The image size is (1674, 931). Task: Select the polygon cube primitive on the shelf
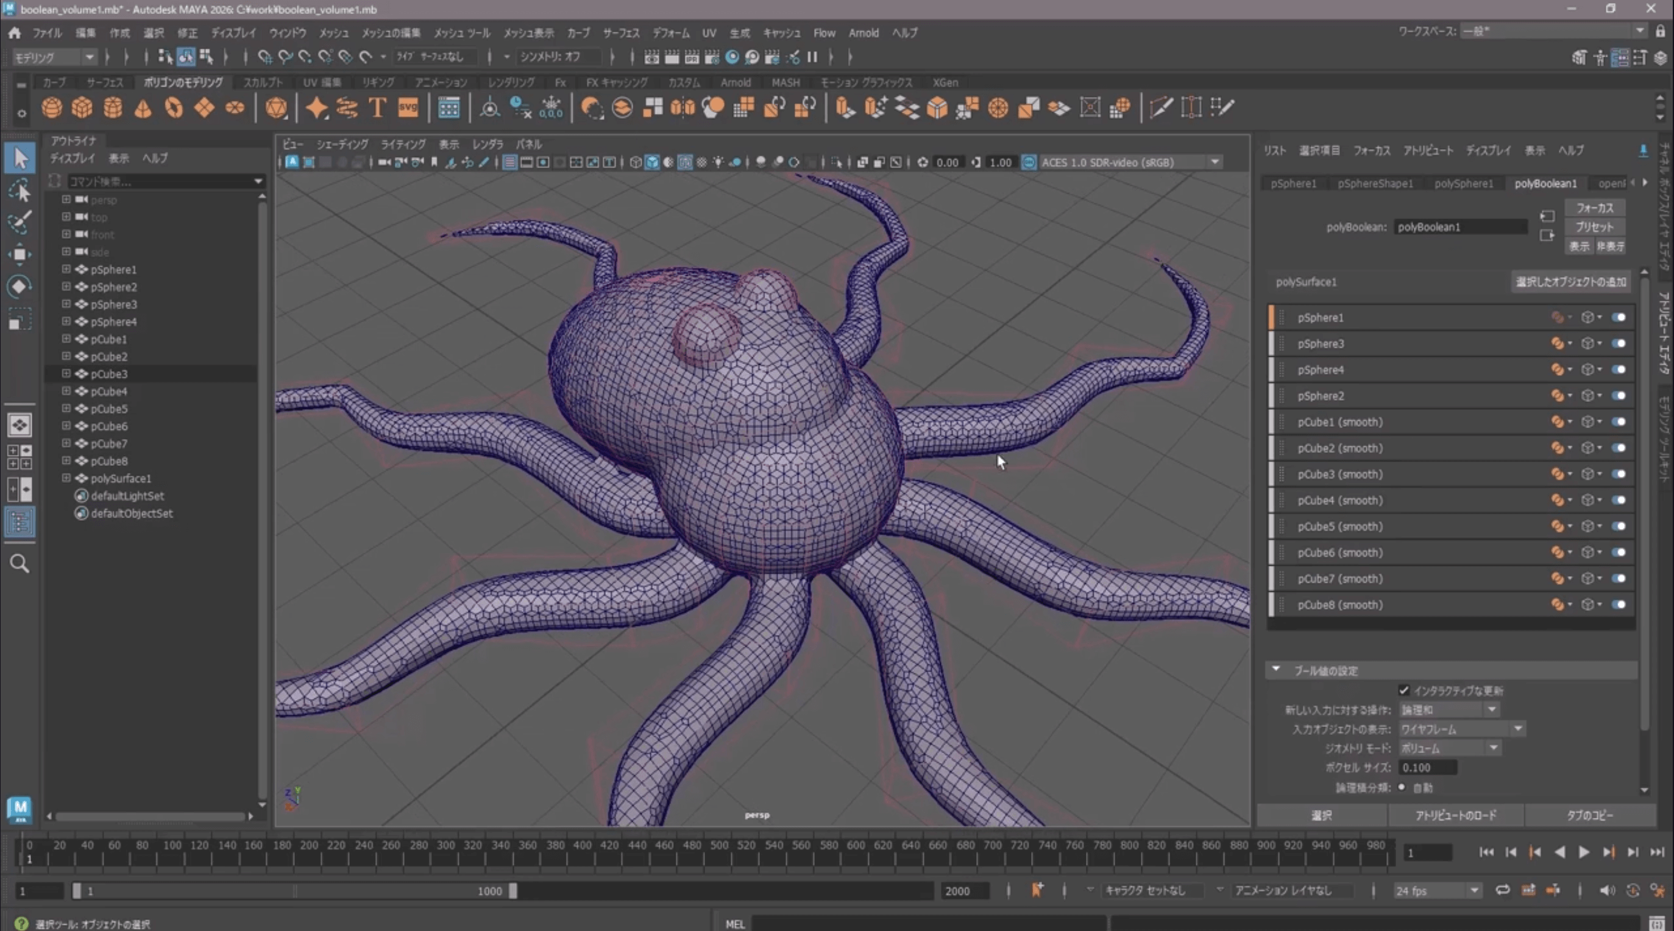coord(82,108)
